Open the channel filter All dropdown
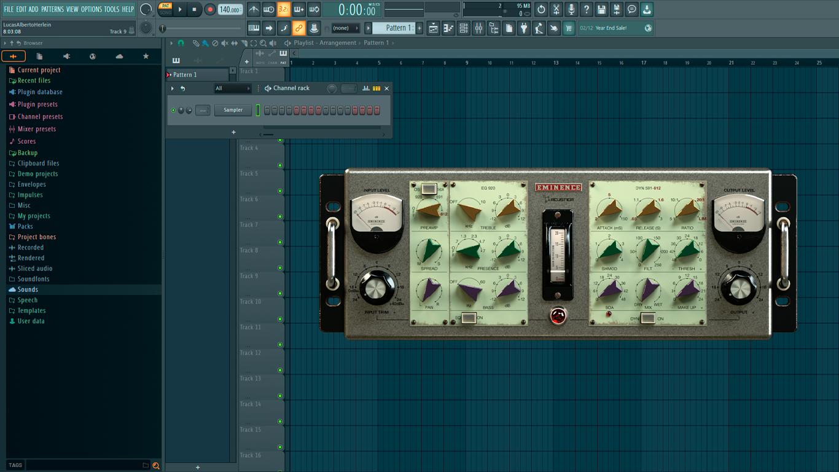Viewport: 839px width, 472px height. 233,88
